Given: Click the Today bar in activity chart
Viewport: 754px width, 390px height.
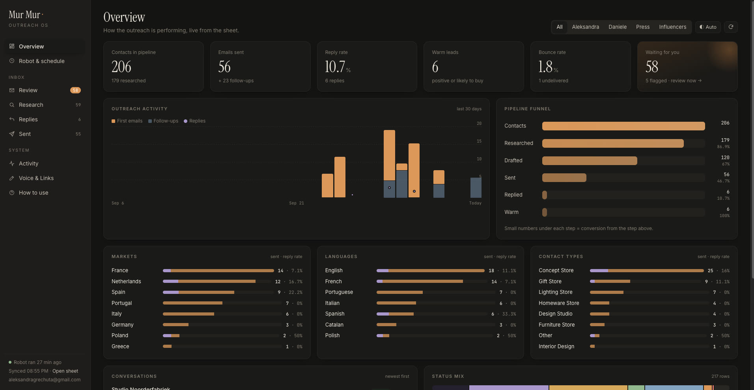Looking at the screenshot, I should click(476, 188).
